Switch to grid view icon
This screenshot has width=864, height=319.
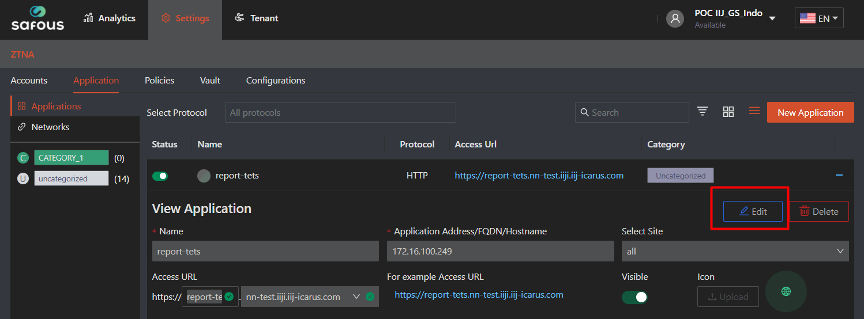[728, 112]
